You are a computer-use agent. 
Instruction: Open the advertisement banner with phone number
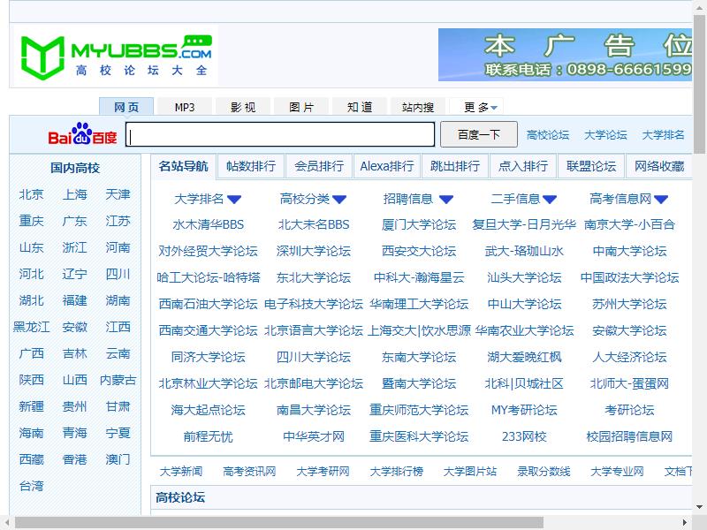pos(565,55)
